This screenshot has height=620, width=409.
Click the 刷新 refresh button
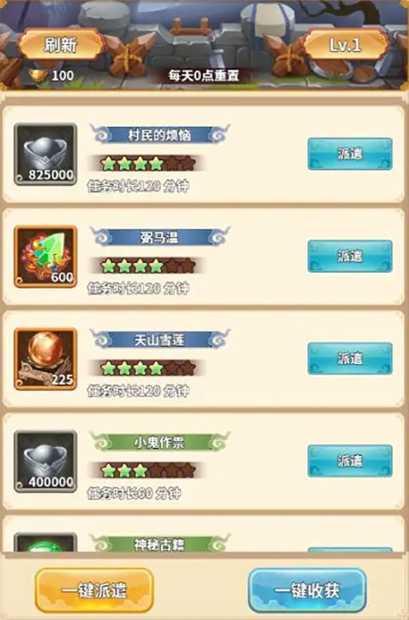pyautogui.click(x=60, y=44)
